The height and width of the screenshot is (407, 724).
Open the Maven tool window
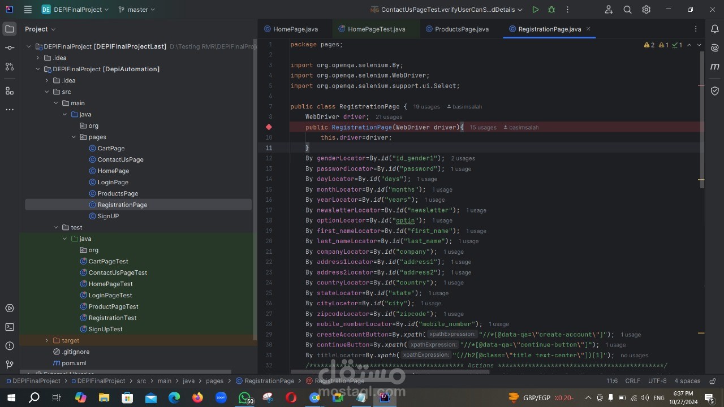click(x=714, y=66)
